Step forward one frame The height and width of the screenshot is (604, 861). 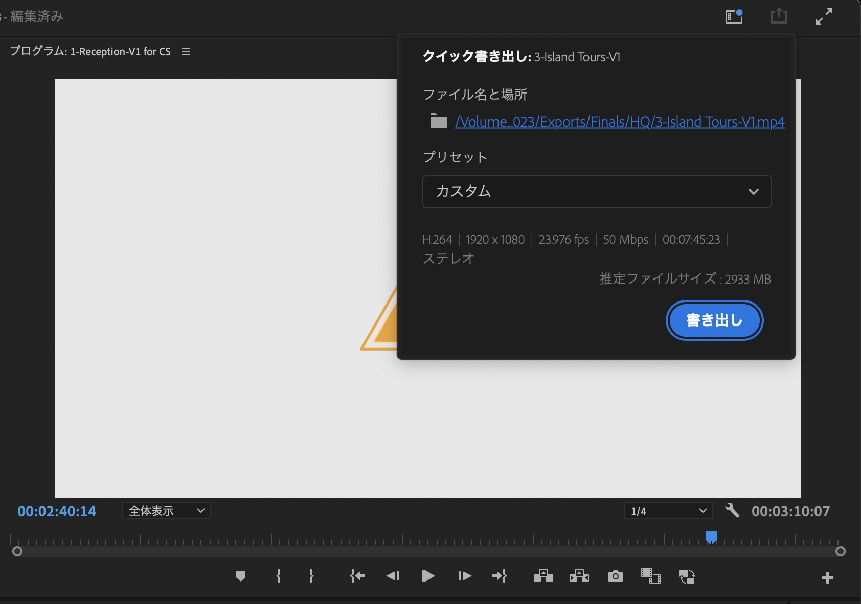click(x=464, y=576)
